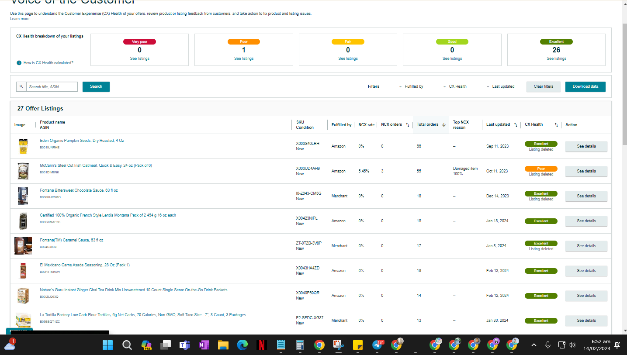See listings under Excellent
627x355 pixels.
556,59
